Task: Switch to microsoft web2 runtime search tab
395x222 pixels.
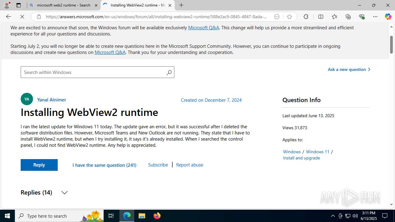Action: click(x=64, y=5)
